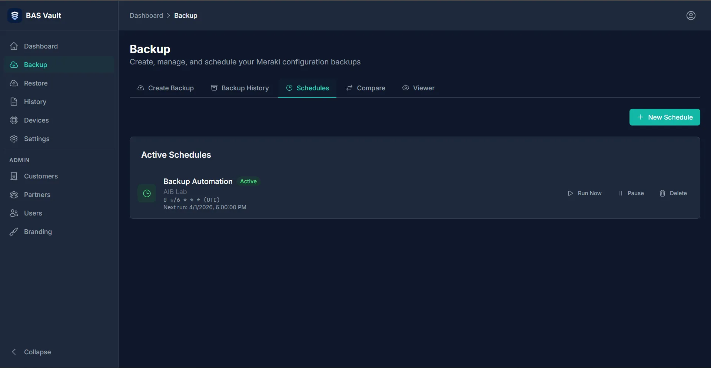Delete the Backup Automation schedule
Viewport: 711px width, 368px height.
pyautogui.click(x=673, y=193)
